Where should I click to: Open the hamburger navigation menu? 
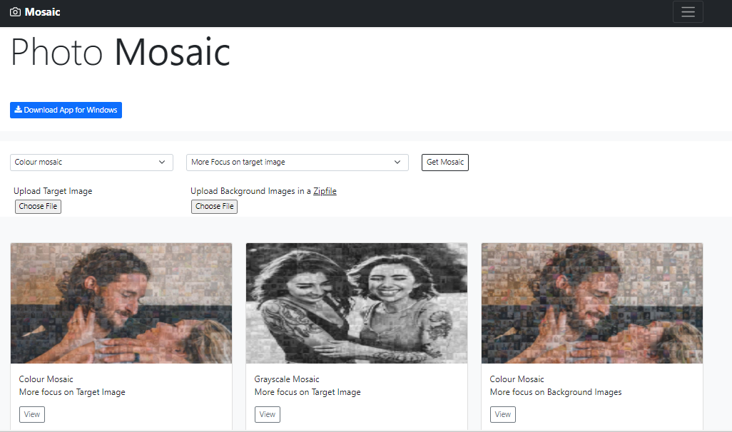click(x=688, y=12)
